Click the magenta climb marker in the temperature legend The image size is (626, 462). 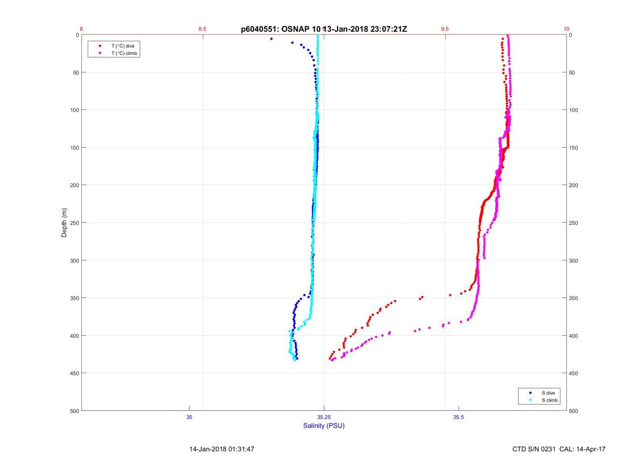click(100, 53)
